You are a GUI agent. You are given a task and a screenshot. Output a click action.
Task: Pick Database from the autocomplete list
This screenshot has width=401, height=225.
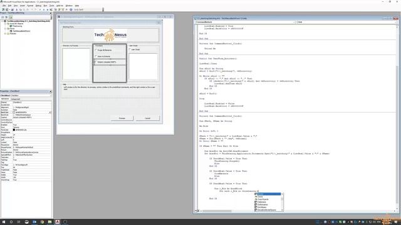[x=262, y=202]
